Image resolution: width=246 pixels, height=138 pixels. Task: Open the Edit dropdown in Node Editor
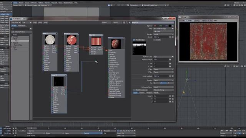[x=27, y=23]
